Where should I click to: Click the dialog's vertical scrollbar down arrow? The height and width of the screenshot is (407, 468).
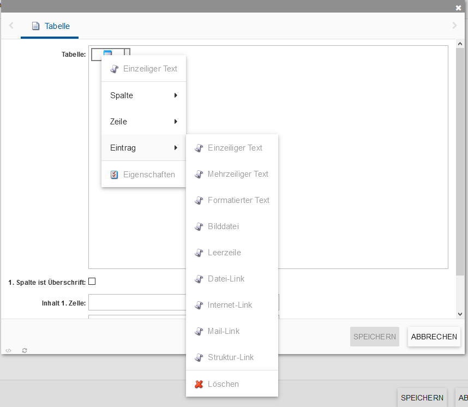460,314
